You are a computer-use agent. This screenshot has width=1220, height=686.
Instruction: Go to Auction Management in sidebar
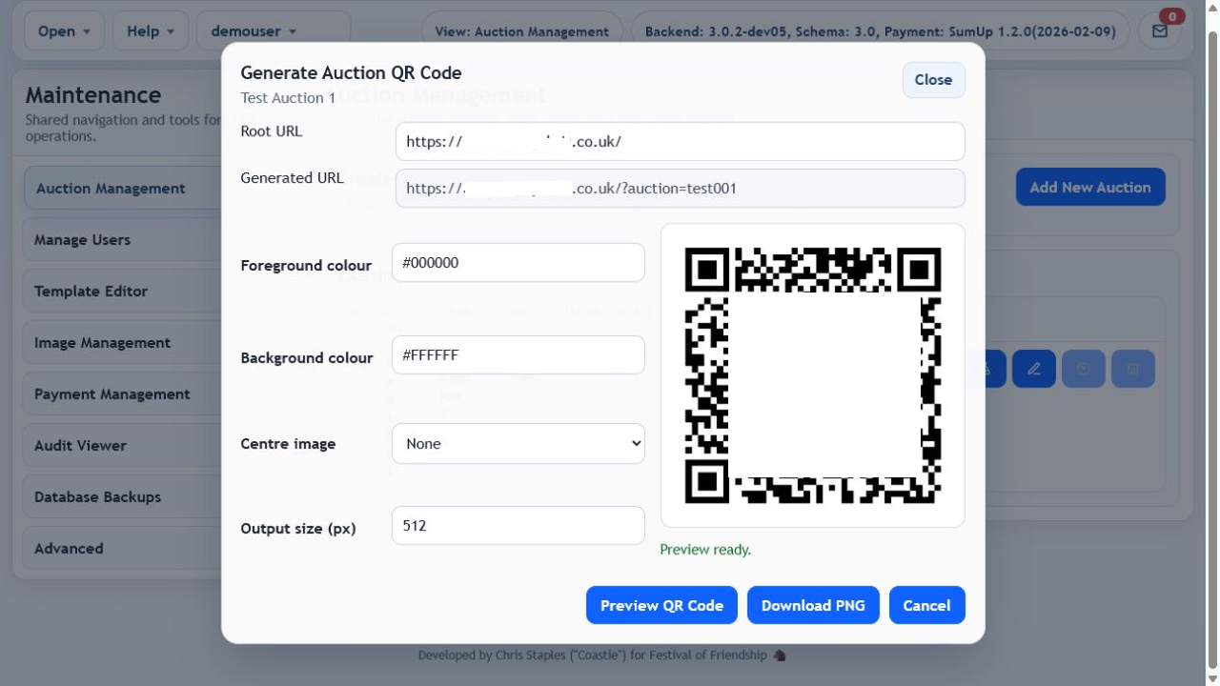(x=124, y=189)
